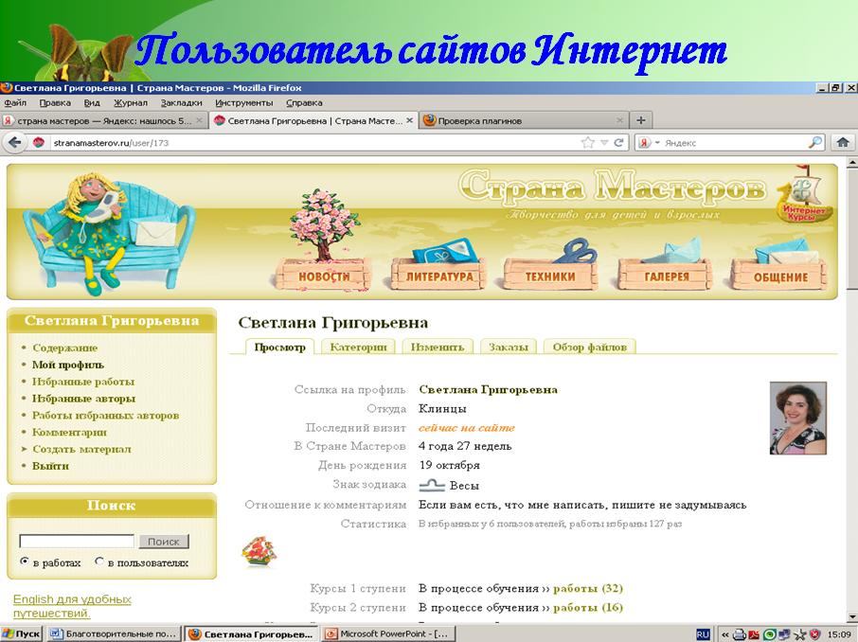This screenshot has height=642, width=858.
Task: Click the magnifier icon in the Яндекс search box
Action: (x=815, y=142)
